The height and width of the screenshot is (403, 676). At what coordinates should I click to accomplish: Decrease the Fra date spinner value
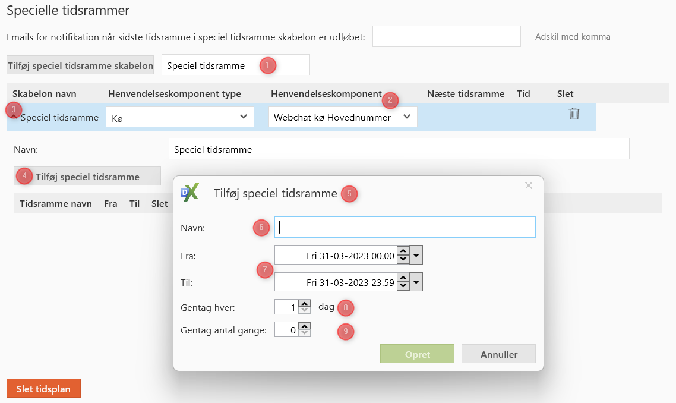pos(403,260)
